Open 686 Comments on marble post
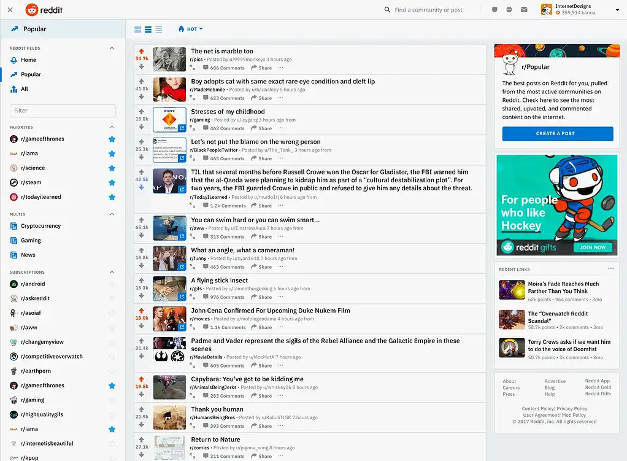 coord(223,68)
